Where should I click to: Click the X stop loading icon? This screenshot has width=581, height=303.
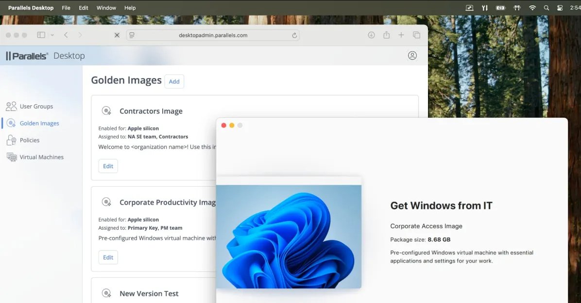pyautogui.click(x=117, y=35)
